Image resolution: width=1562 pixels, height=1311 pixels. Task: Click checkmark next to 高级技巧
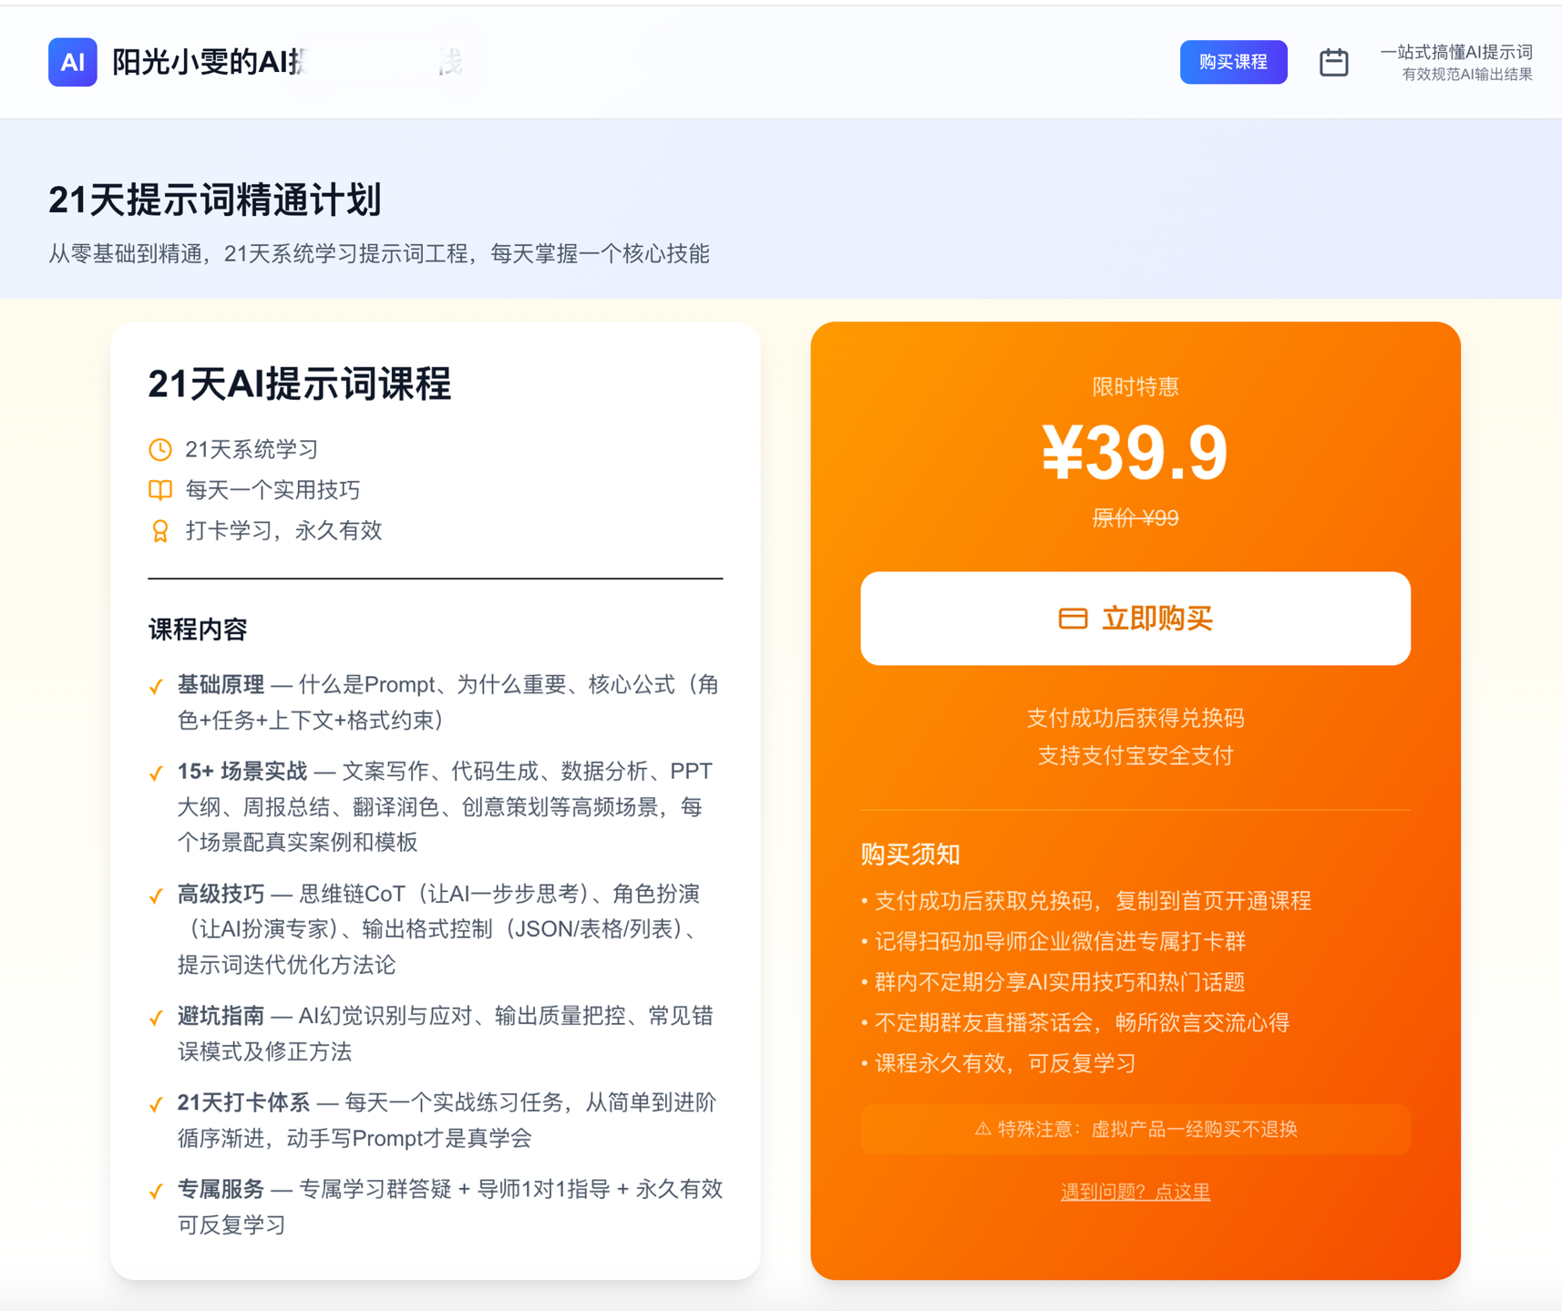pos(156,896)
